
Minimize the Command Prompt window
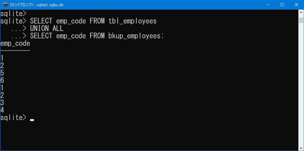(268, 5)
